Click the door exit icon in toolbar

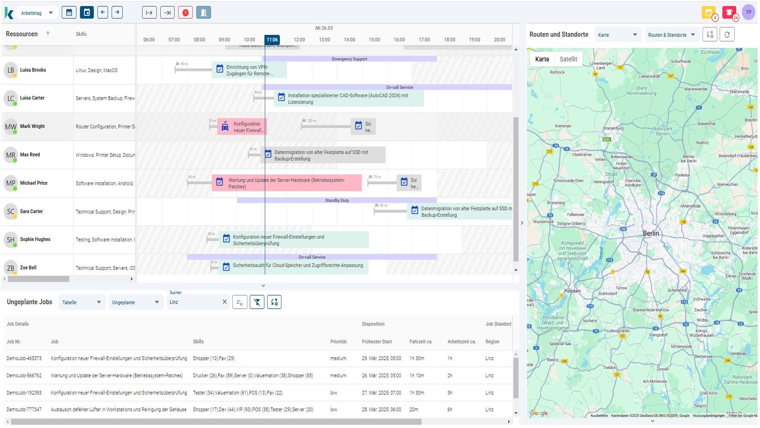coord(203,13)
